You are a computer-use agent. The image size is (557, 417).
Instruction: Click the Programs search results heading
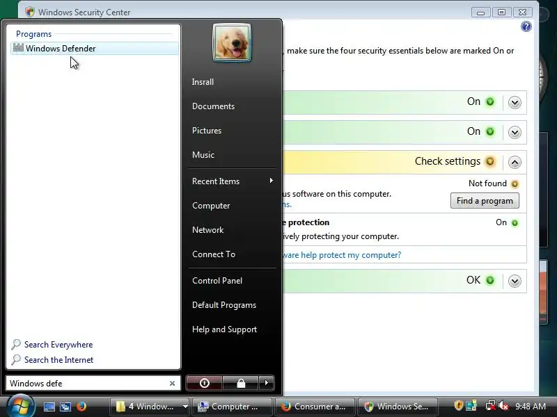coord(33,34)
